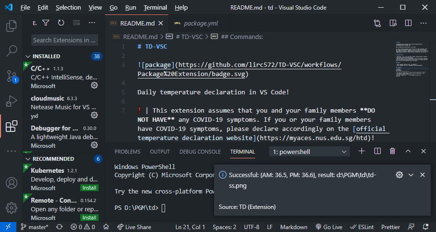Manage the C/C++ extension gear
Image resolution: width=436 pixels, height=232 pixels.
point(94,85)
